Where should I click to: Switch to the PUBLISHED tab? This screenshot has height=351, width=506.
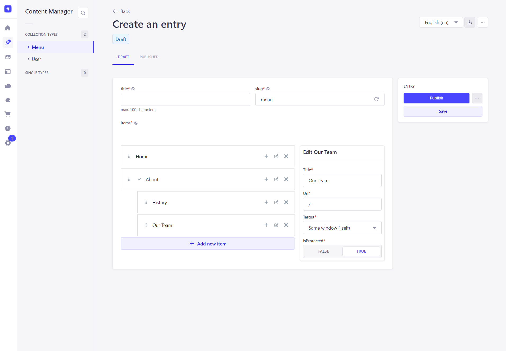pos(149,57)
